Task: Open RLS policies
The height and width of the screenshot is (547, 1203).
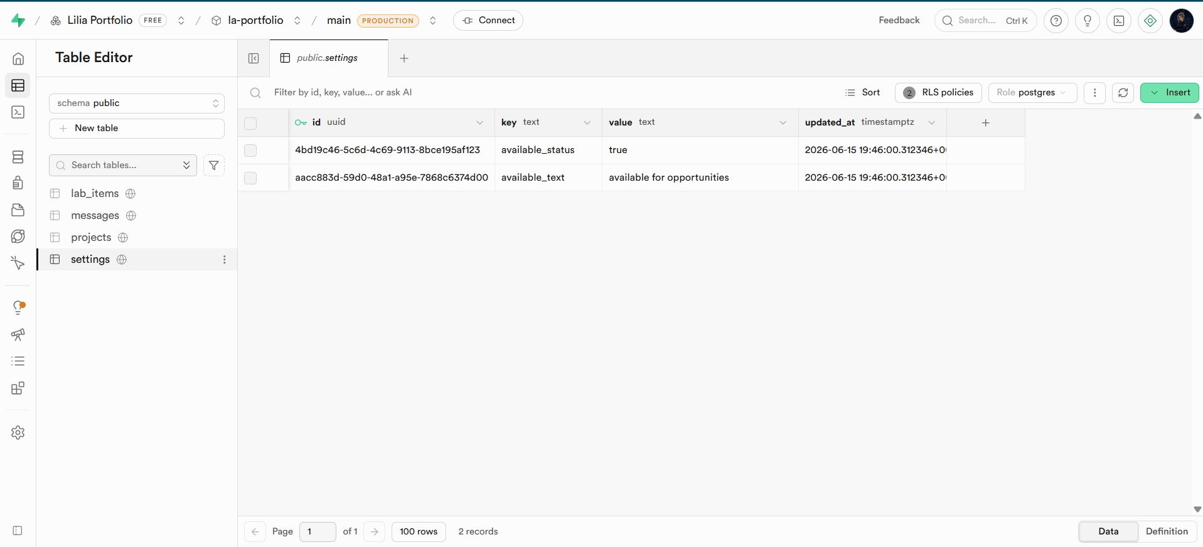Action: [938, 93]
